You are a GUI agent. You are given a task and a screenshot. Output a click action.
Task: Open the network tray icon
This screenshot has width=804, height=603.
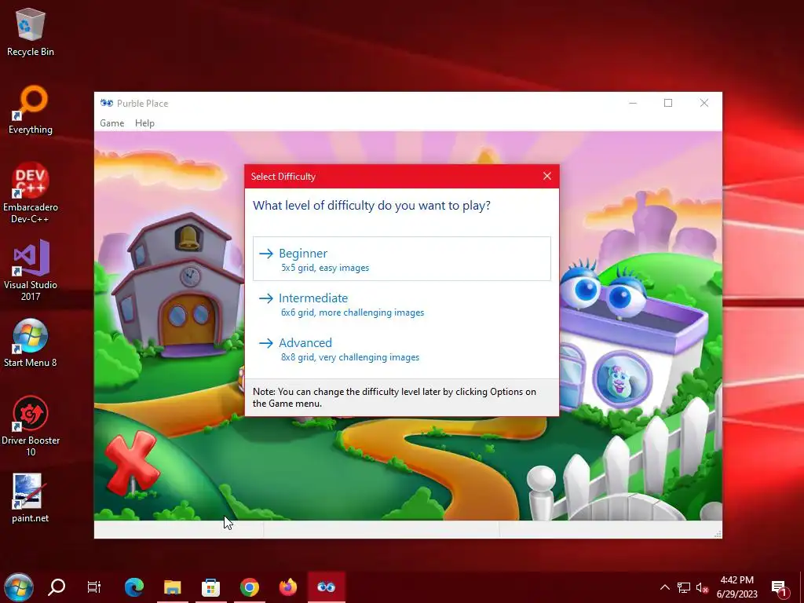coord(684,587)
